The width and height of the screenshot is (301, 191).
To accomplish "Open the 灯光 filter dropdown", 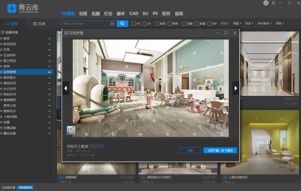I will (x=225, y=24).
